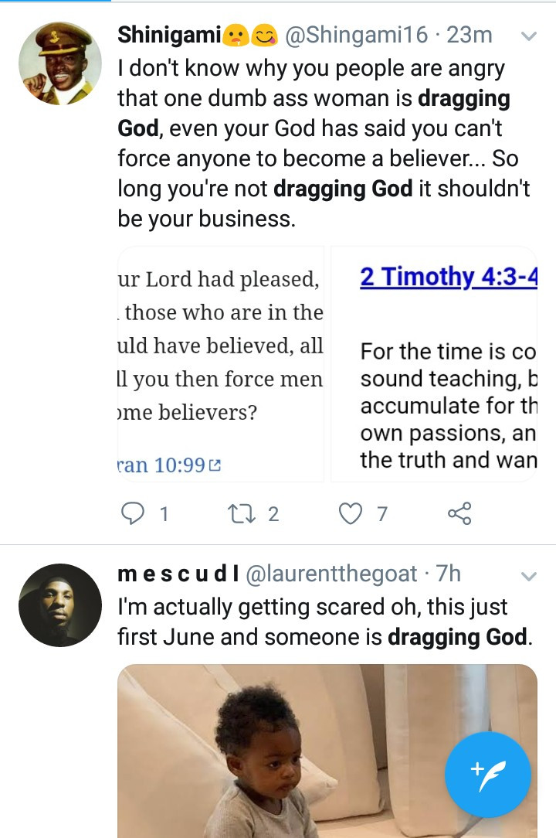Open Shinigami's display name profile
The height and width of the screenshot is (838, 556).
169,35
